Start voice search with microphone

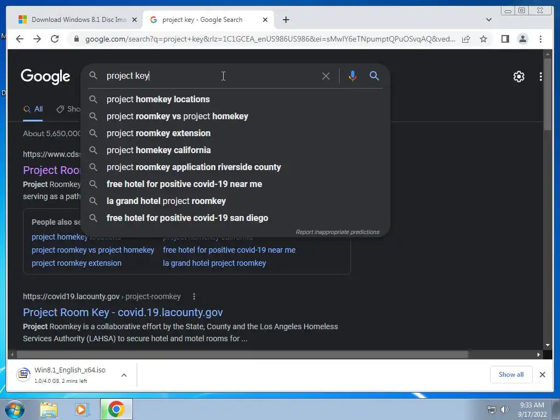coord(353,76)
